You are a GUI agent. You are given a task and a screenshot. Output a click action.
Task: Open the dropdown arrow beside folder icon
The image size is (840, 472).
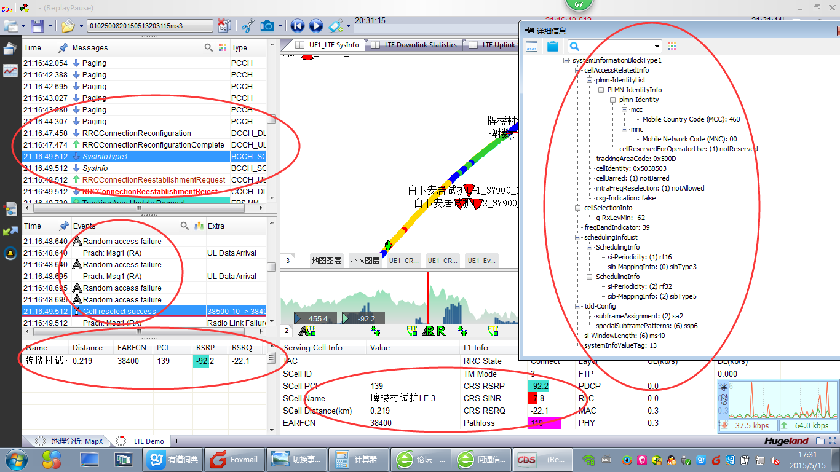point(81,26)
